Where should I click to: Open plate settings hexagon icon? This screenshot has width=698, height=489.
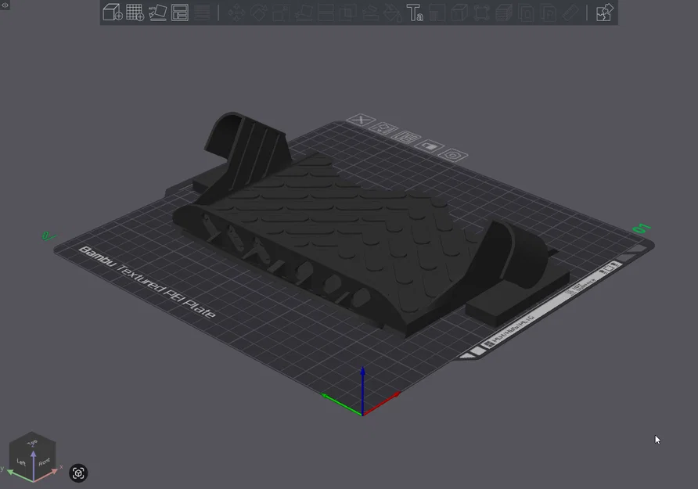tap(453, 155)
